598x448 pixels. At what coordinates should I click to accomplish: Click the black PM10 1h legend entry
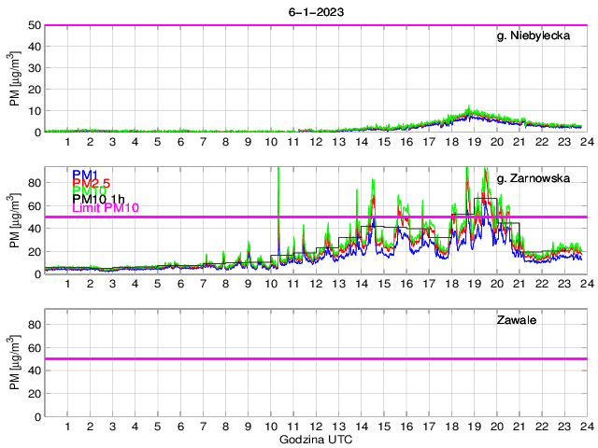[x=99, y=197]
